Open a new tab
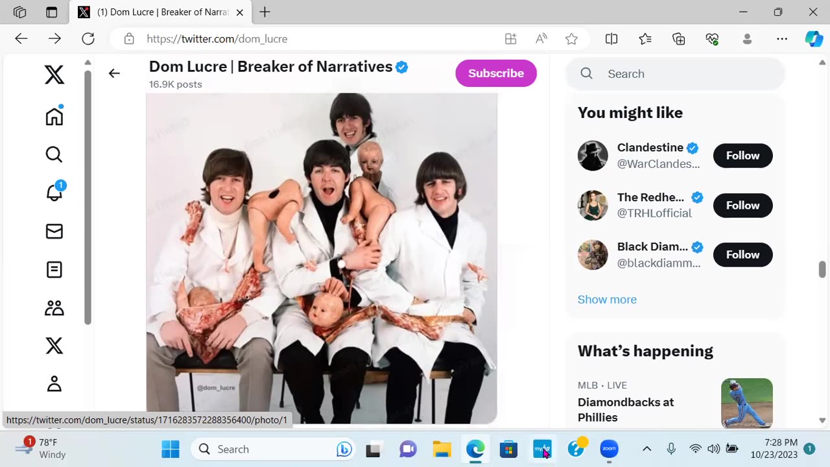Screen dimensions: 830x467 click(x=265, y=12)
